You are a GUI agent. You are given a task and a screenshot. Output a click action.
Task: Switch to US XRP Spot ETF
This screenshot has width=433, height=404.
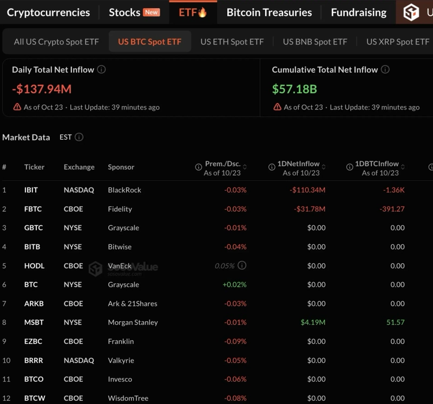[x=398, y=42]
